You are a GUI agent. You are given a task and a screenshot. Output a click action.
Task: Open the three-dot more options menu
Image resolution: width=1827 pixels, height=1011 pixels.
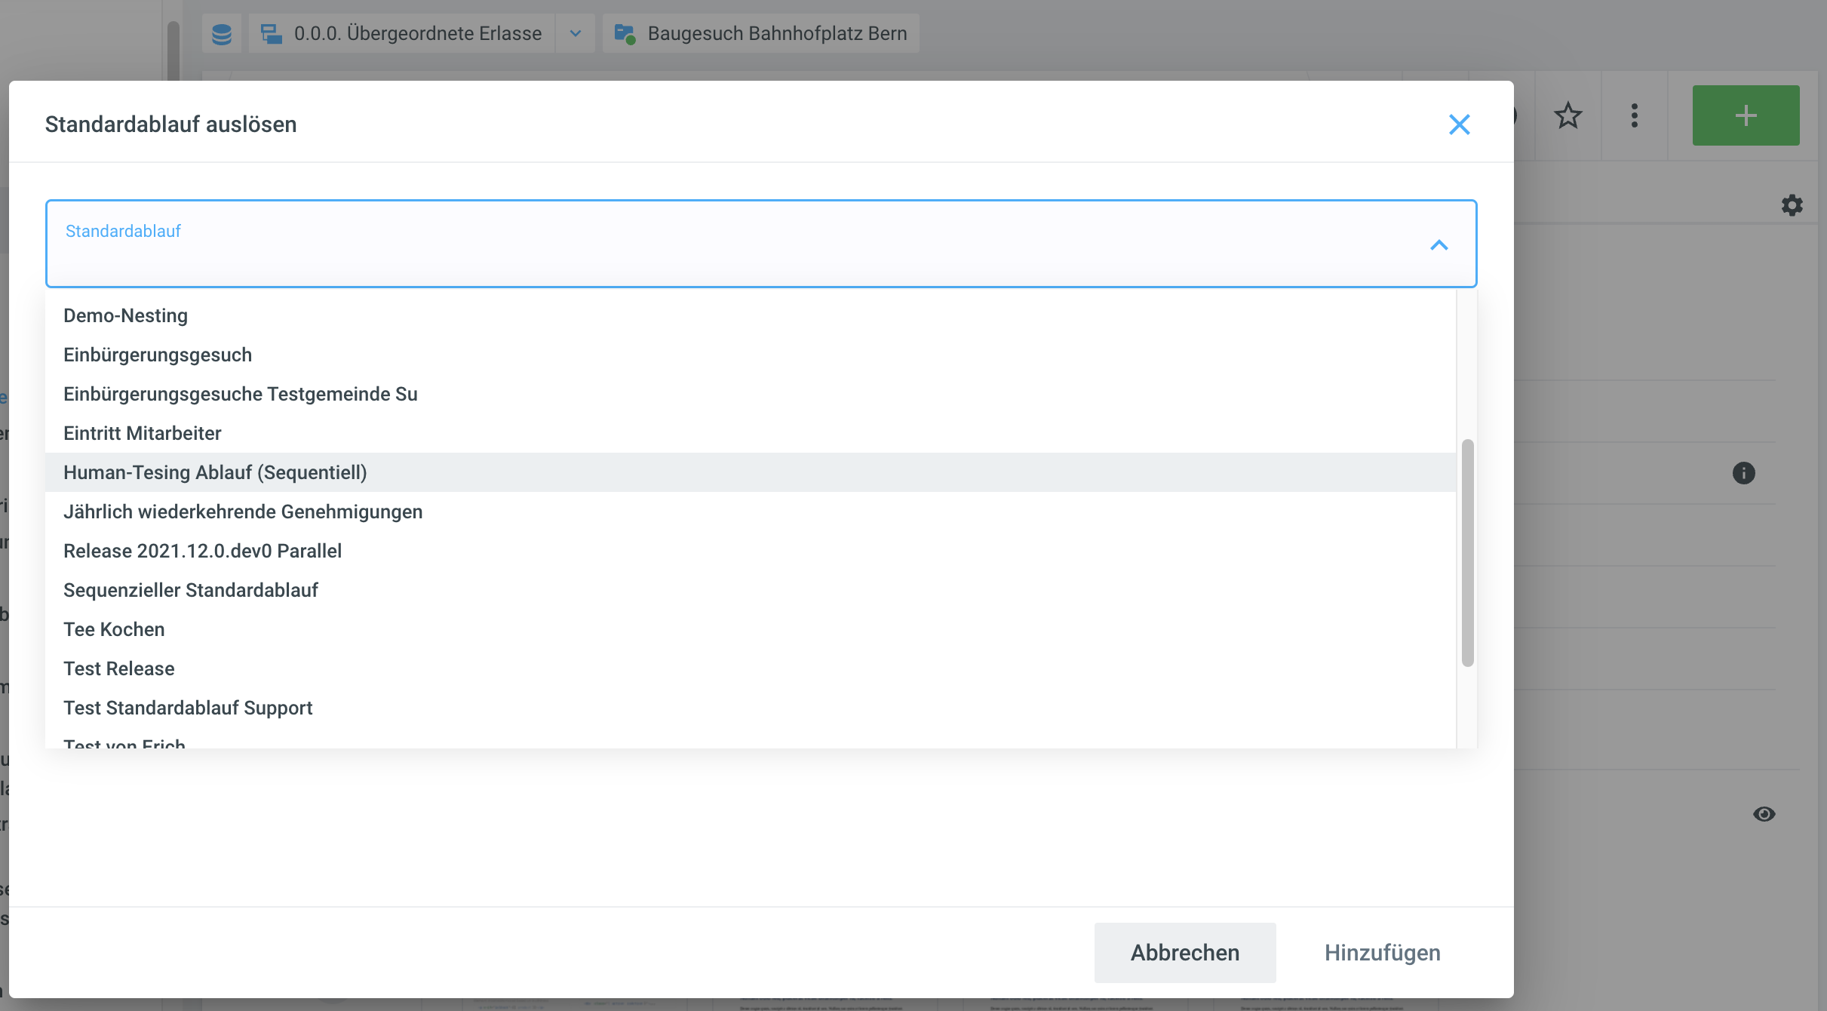(x=1634, y=115)
